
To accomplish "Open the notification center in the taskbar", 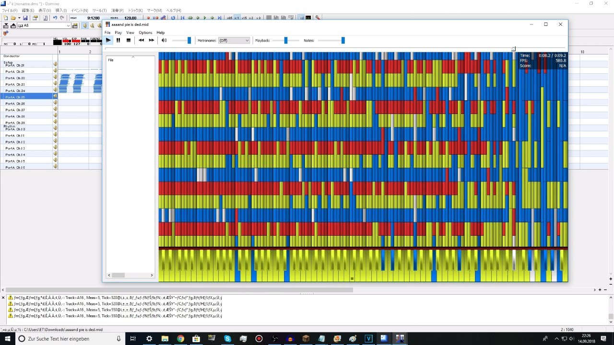I will (x=603, y=338).
